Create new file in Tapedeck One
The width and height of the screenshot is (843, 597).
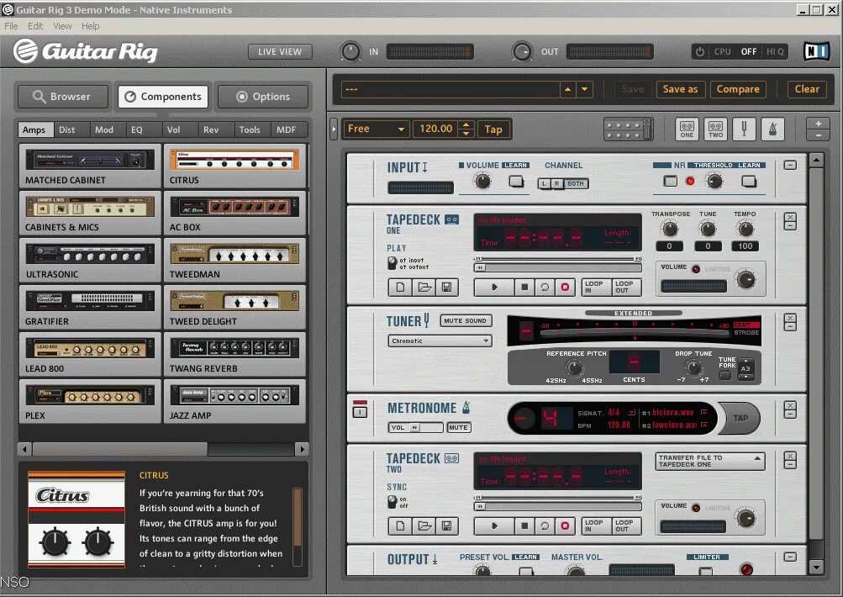tap(400, 288)
